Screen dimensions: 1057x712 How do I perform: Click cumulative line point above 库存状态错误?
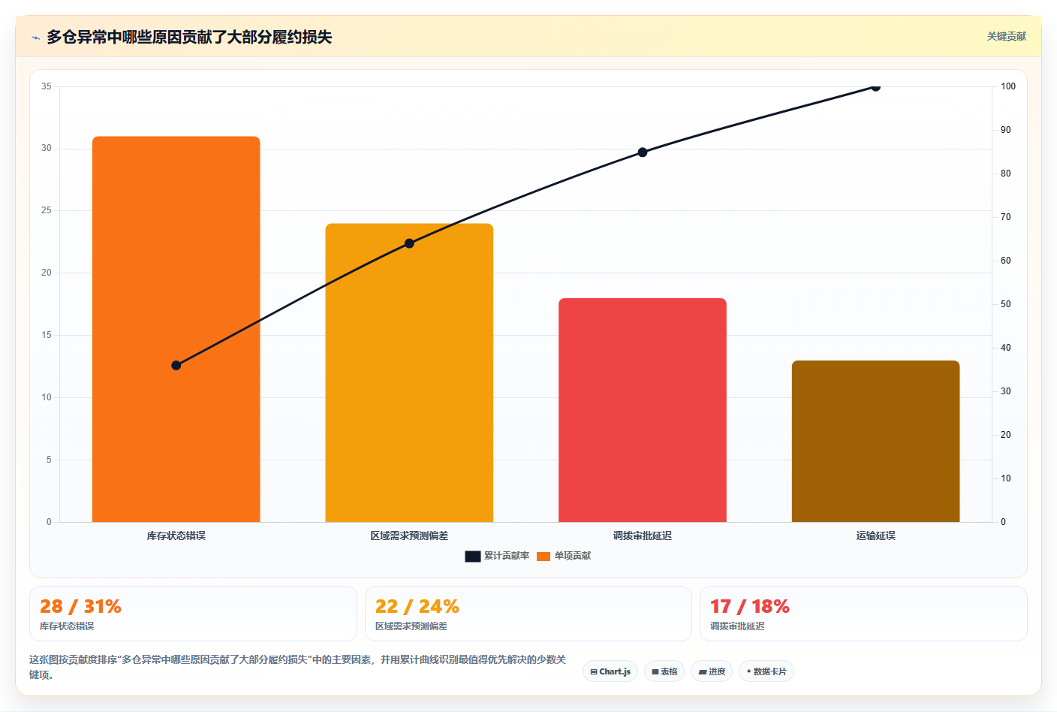(176, 366)
